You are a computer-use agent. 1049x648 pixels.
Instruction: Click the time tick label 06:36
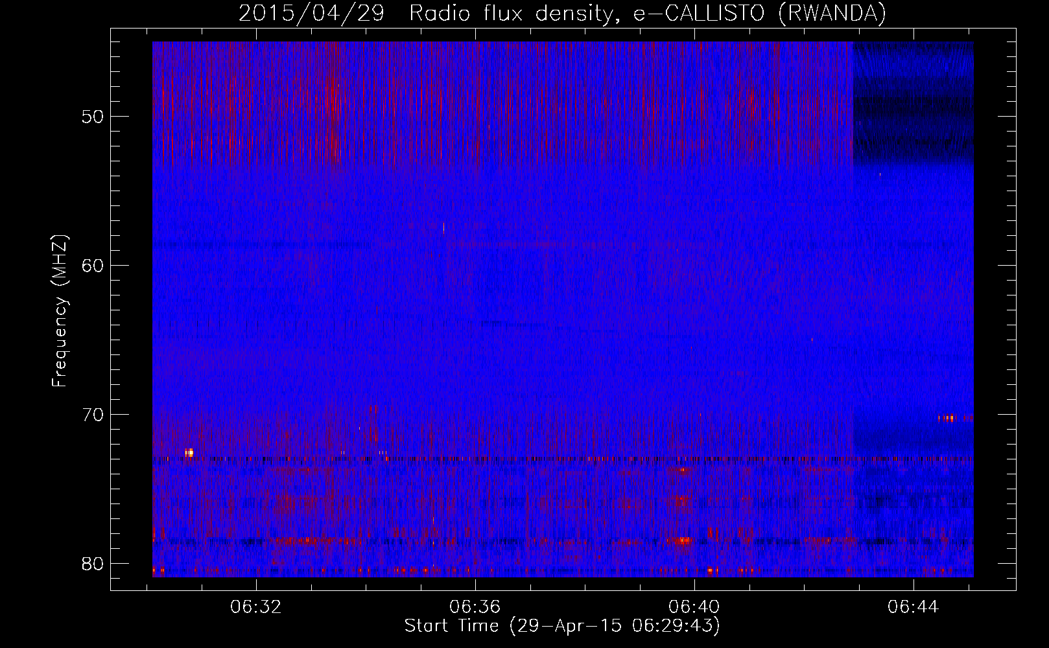(475, 607)
